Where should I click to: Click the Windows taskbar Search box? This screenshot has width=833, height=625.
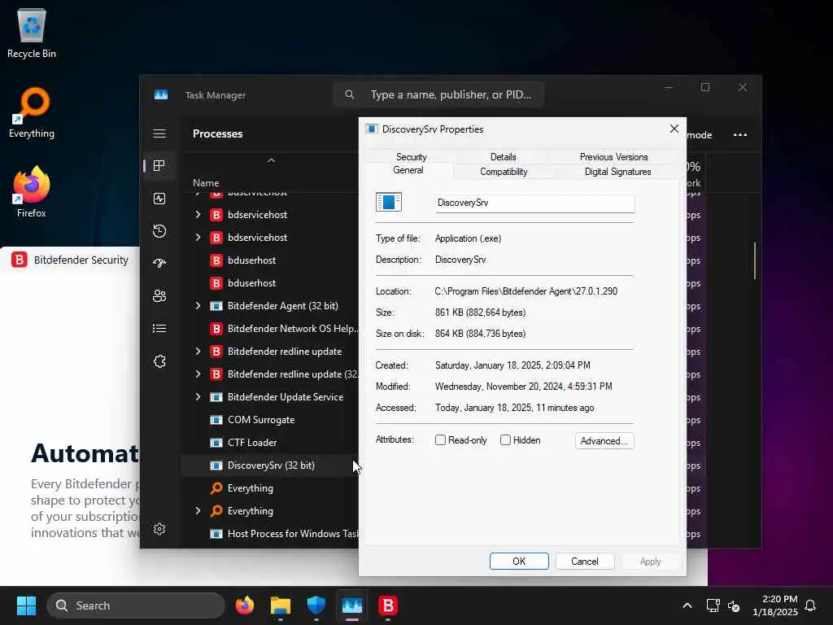(136, 605)
